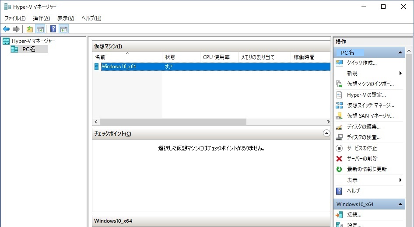The width and height of the screenshot is (414, 227).
Task: Toggle the action pane toolbar icon
Action: click(63, 29)
